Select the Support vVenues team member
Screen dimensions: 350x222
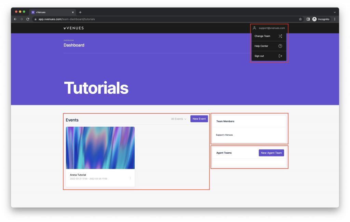tap(224, 135)
